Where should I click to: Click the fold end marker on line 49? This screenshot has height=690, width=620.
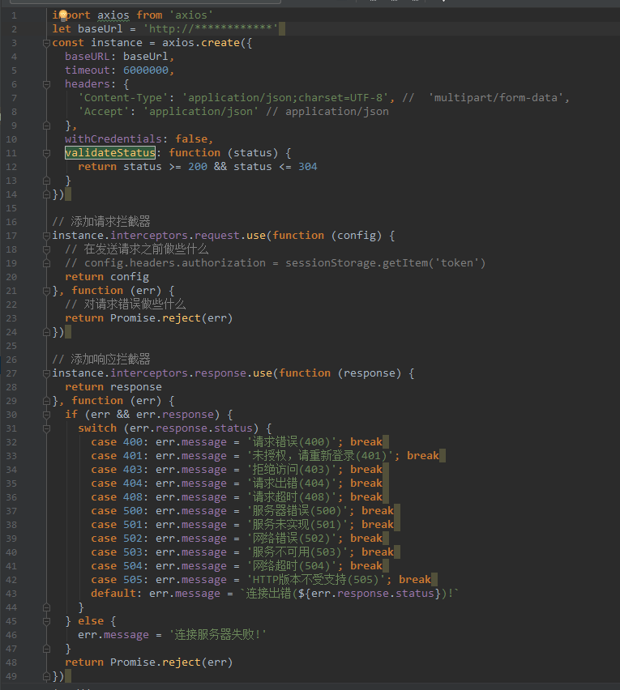pyautogui.click(x=46, y=676)
